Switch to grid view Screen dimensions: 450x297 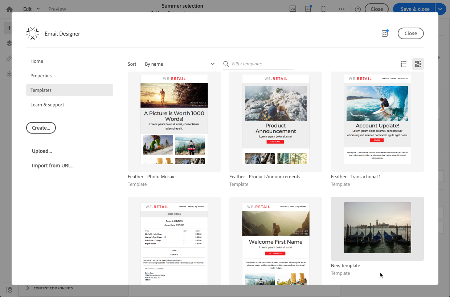pyautogui.click(x=418, y=64)
